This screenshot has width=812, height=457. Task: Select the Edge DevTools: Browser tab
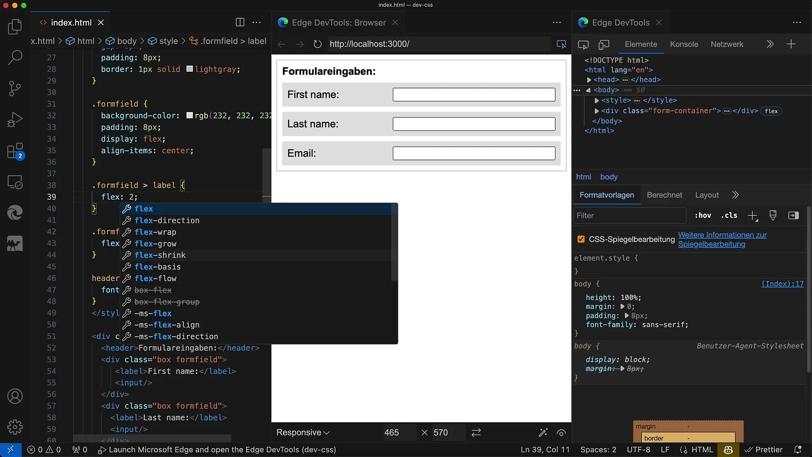(338, 22)
